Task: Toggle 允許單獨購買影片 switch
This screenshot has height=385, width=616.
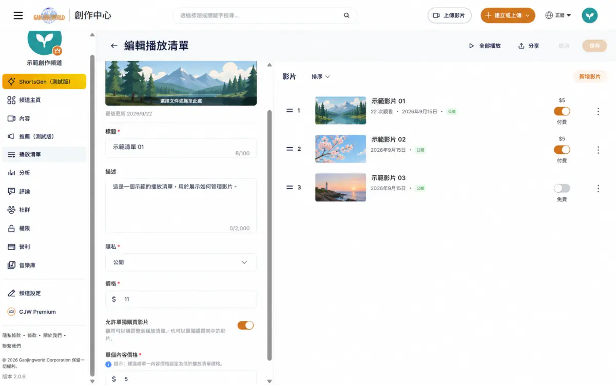Action: point(245,325)
